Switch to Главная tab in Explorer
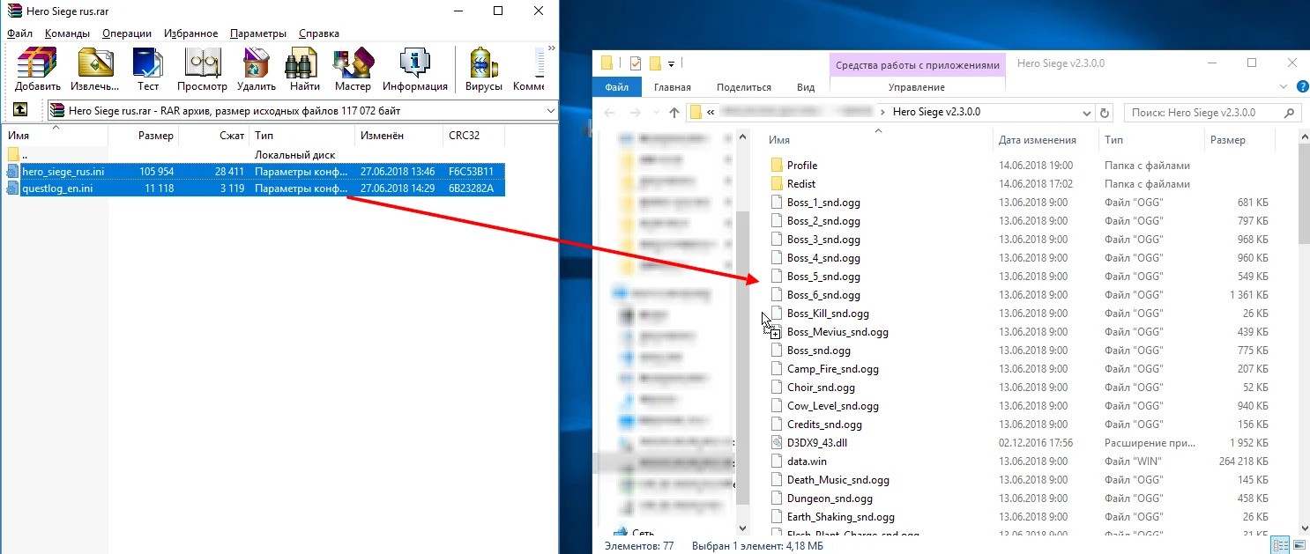 click(x=673, y=87)
